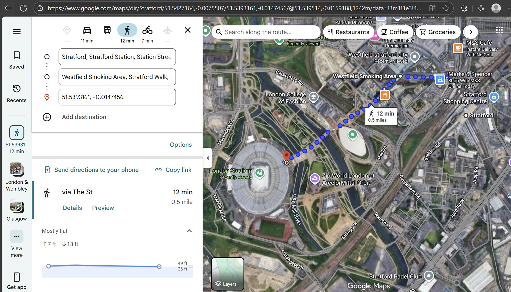Collapse the Mostly flat elevation section

pos(189,231)
